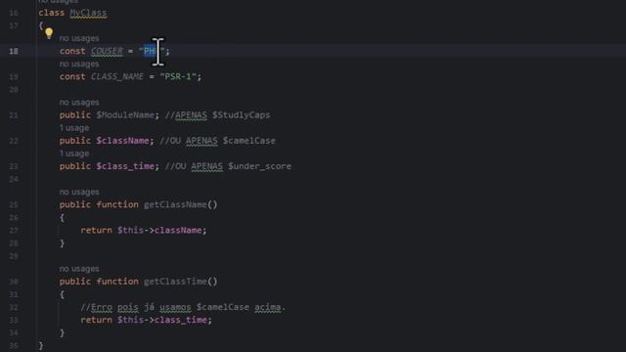This screenshot has height=352, width=626.
Task: Click line number 25 in the gutter
Action: pyautogui.click(x=14, y=204)
